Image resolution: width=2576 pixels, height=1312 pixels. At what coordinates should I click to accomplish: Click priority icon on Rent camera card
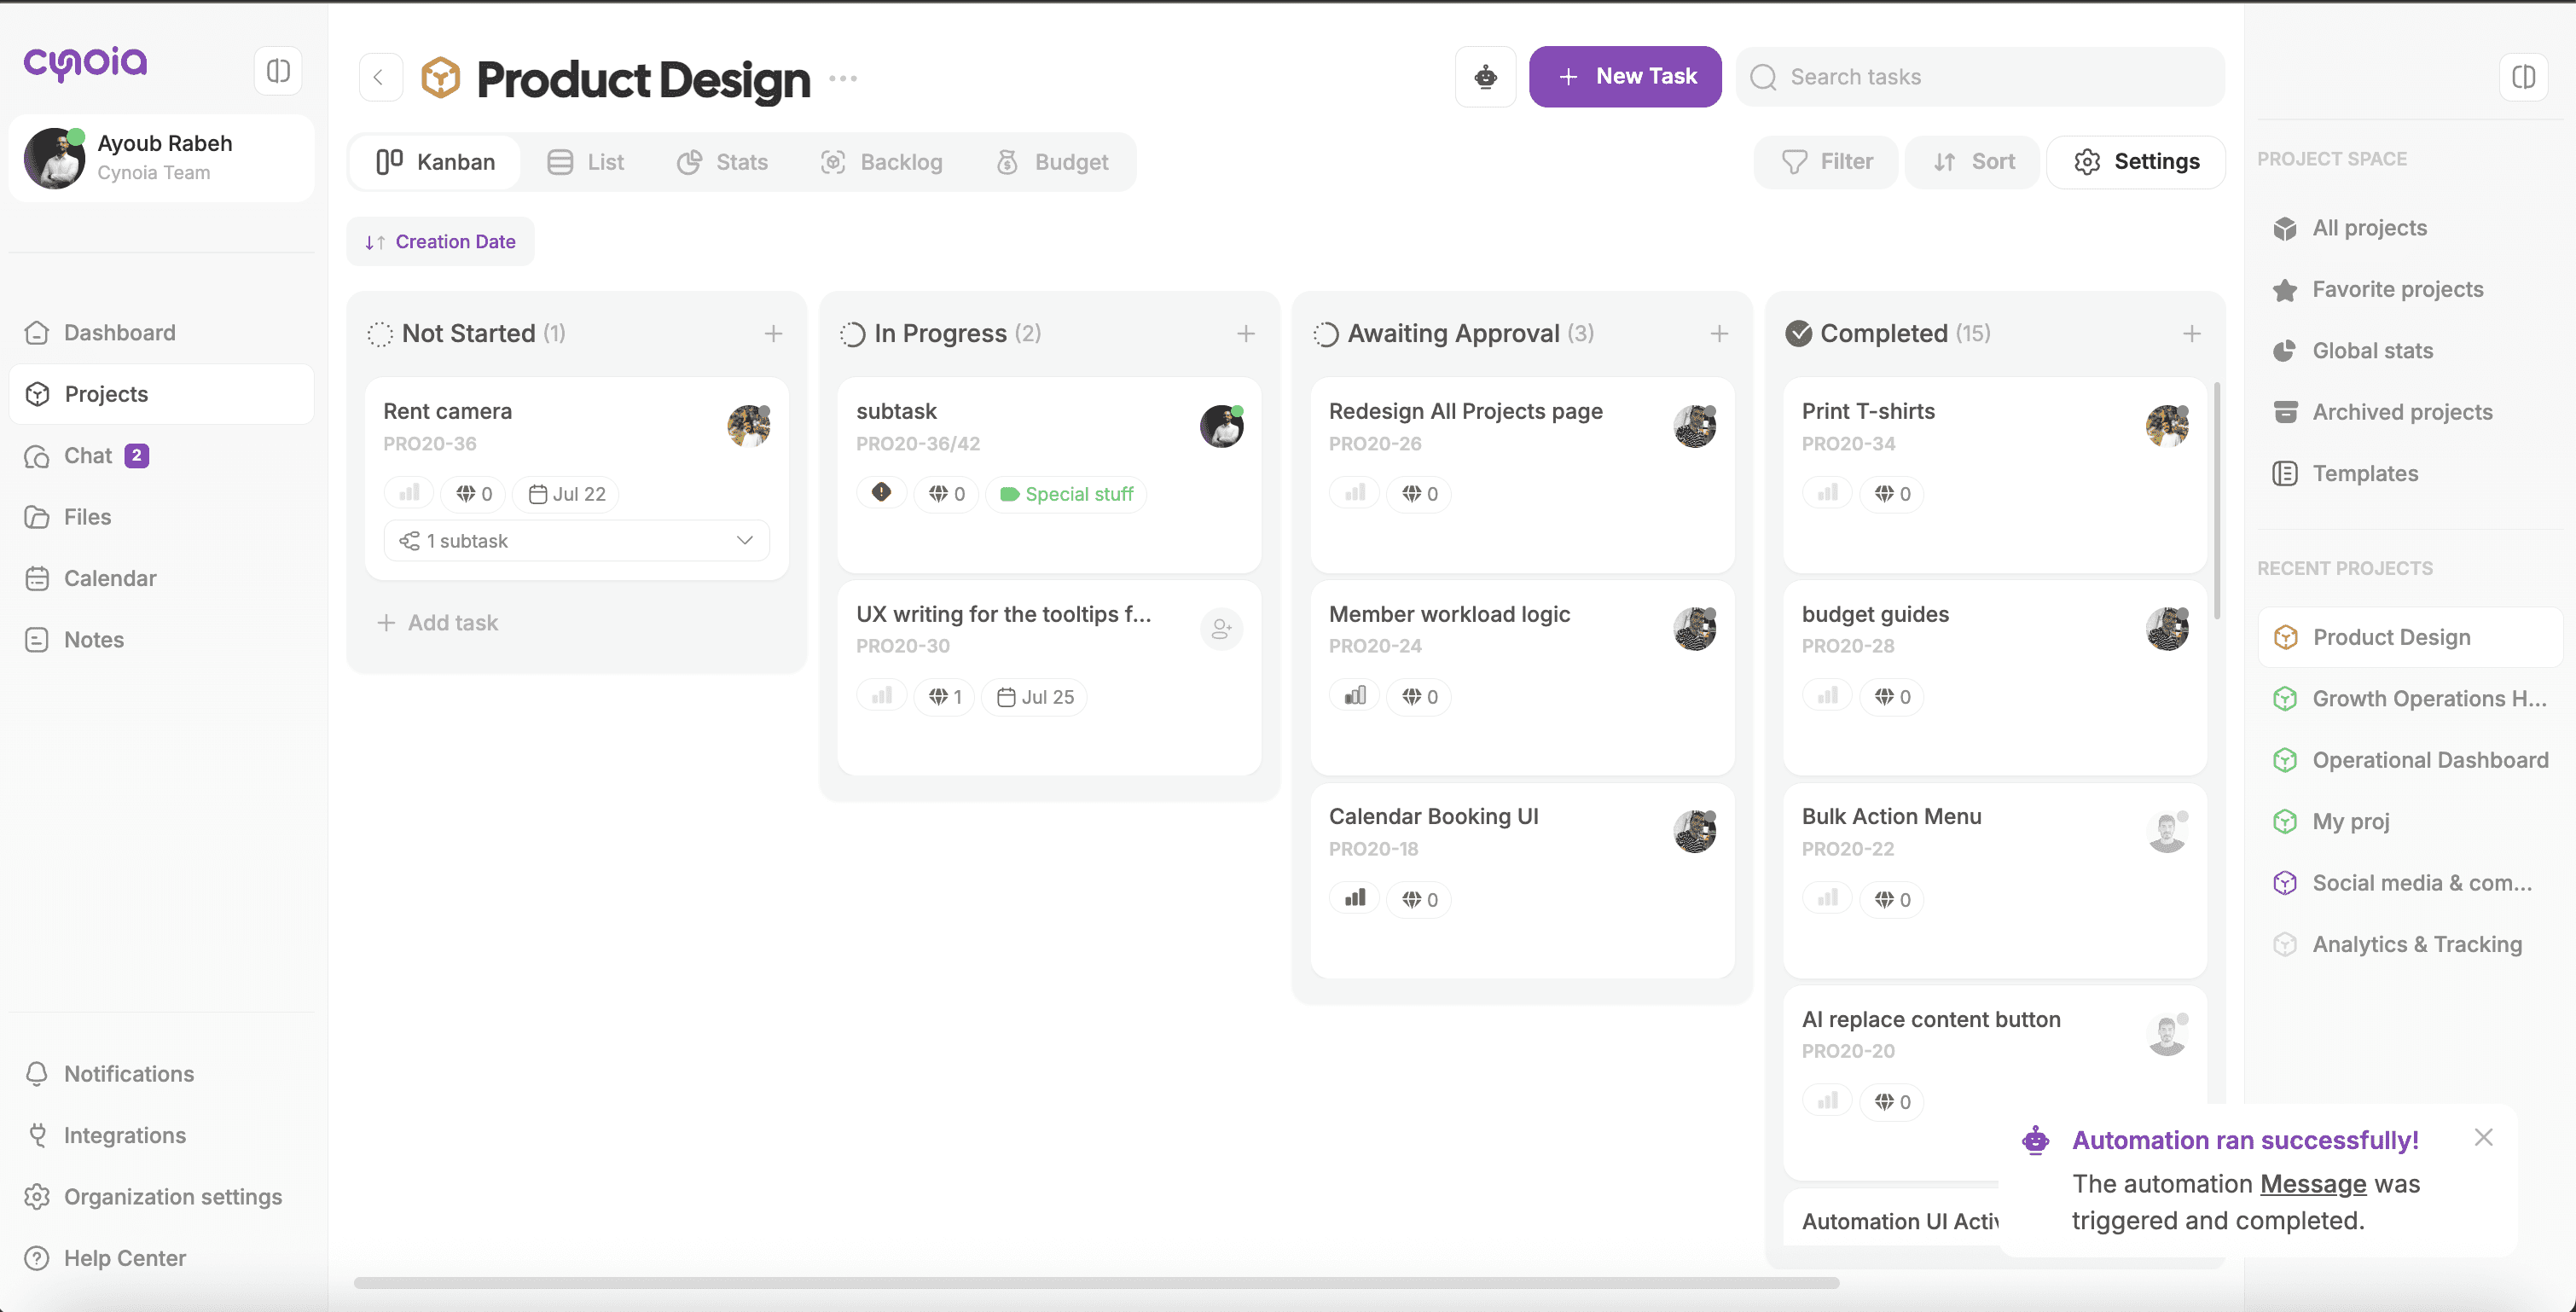point(409,493)
